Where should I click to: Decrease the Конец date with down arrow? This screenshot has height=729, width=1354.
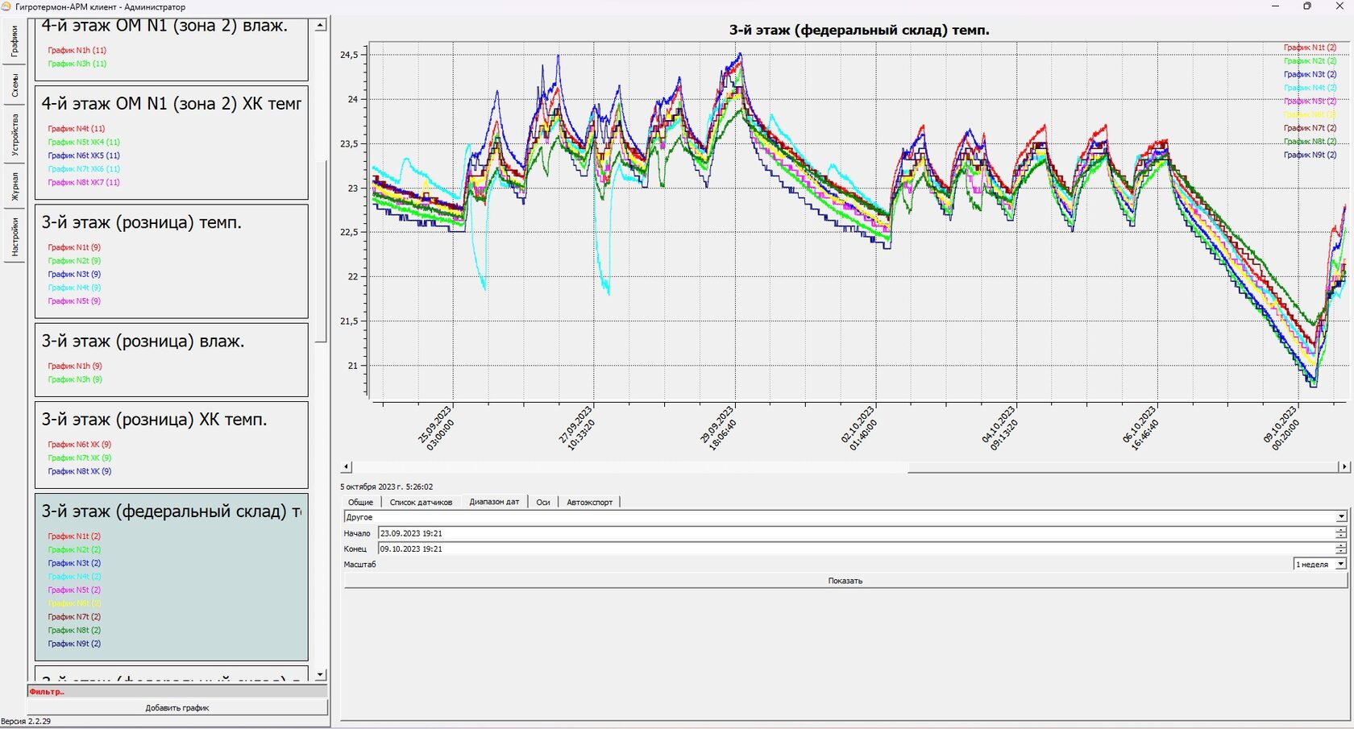(x=1341, y=552)
